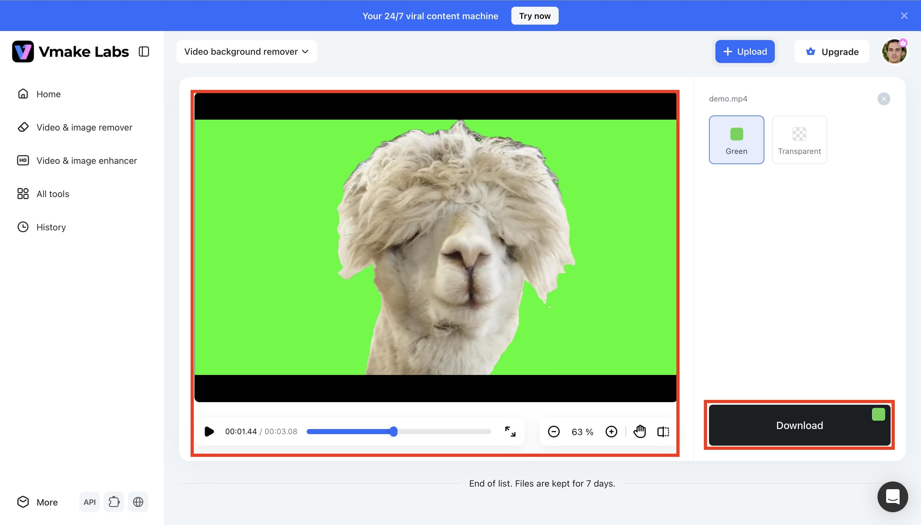Click the alpaca video preview
The image size is (921, 525).
[x=435, y=247]
